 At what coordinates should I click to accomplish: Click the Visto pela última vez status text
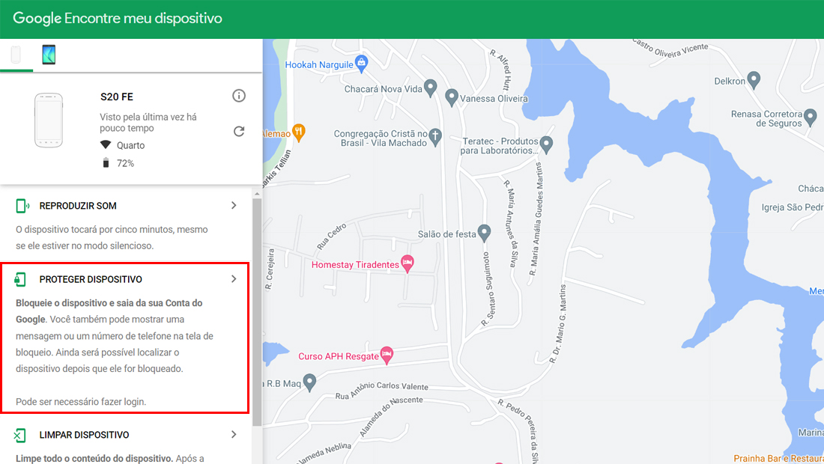pos(148,122)
